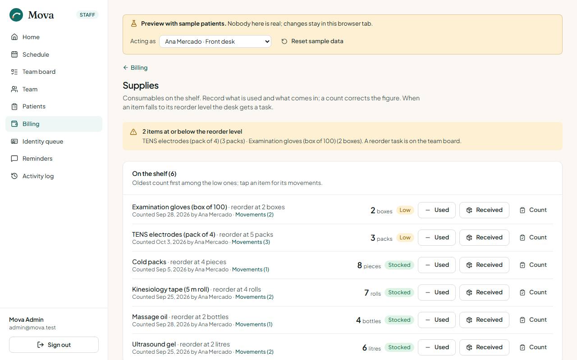Click Received on the Massage oil row
Screen dimensions: 577x360
tap(484, 320)
